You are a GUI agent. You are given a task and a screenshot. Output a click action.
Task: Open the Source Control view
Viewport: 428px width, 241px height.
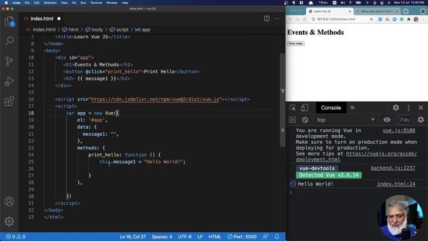click(9, 61)
